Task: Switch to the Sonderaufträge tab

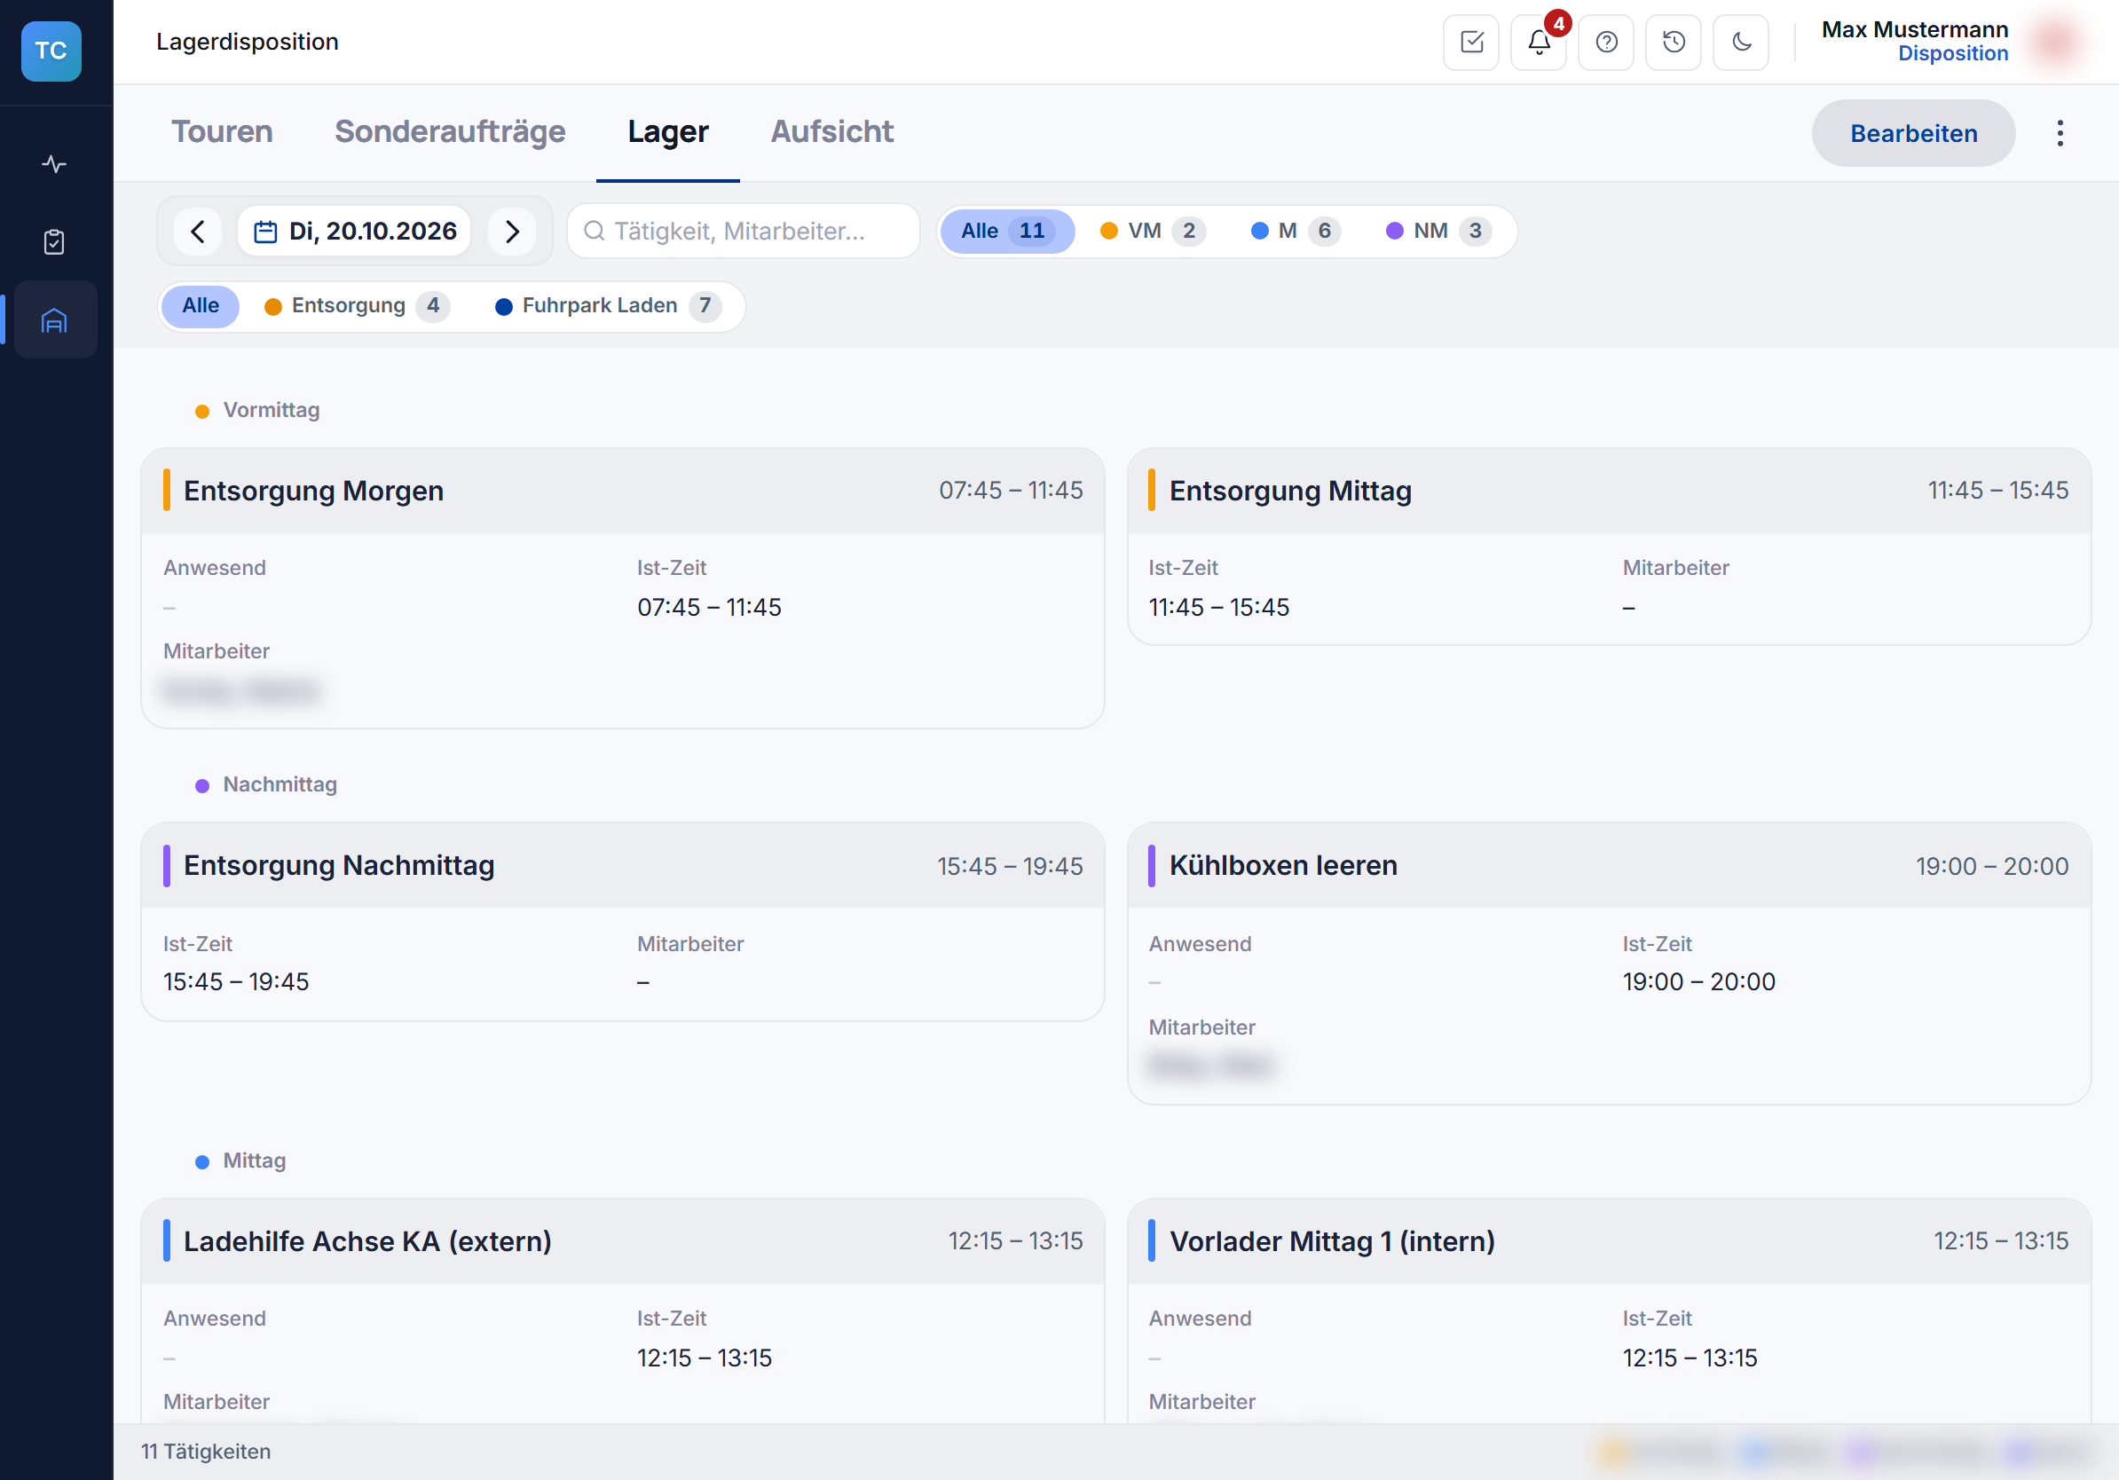Action: point(451,132)
